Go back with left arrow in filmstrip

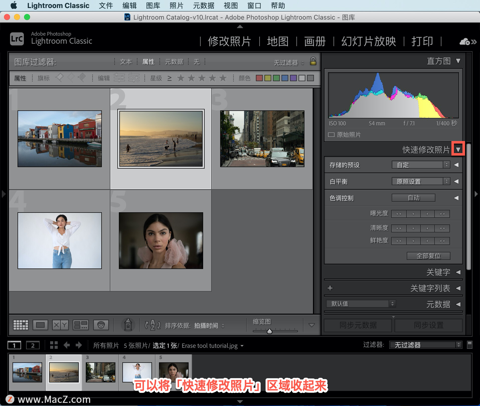point(66,345)
